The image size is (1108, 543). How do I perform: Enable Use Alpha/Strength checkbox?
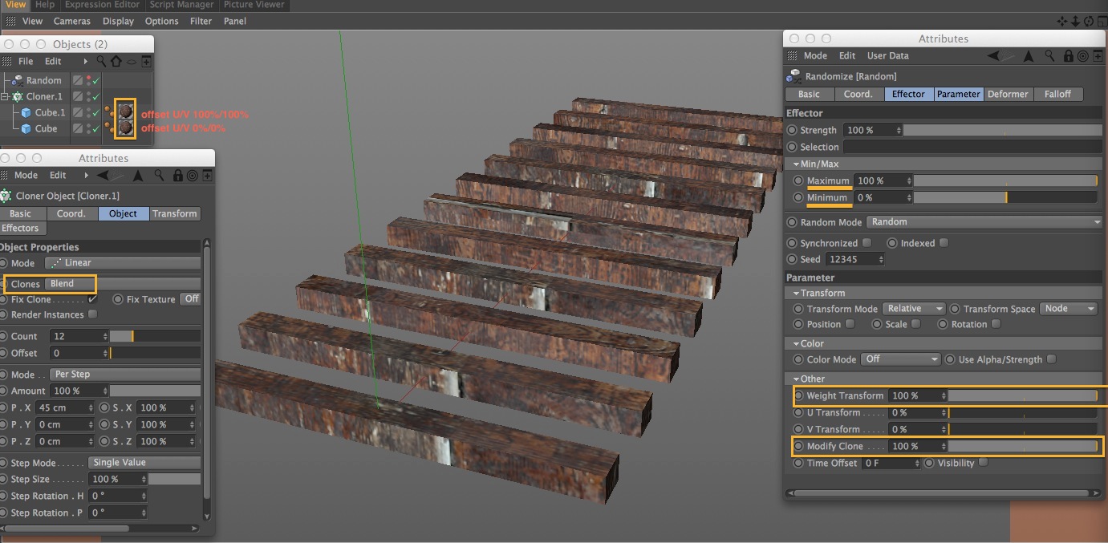1051,359
